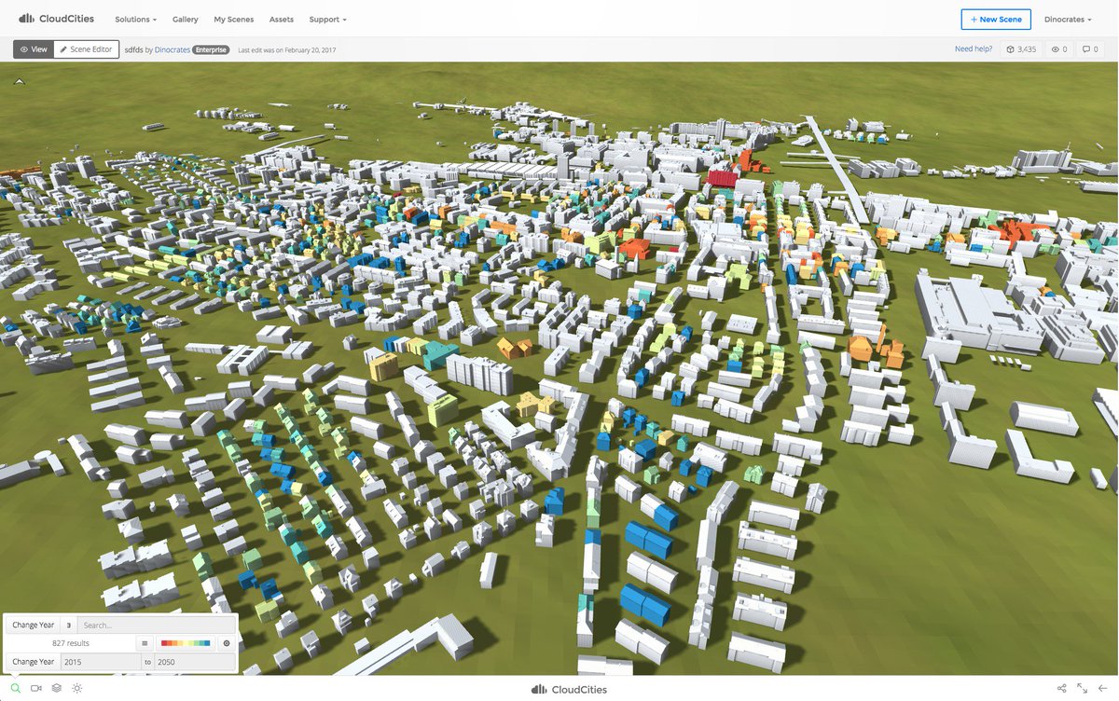The image size is (1119, 701).
Task: Click the views counter with eye icon
Action: pyautogui.click(x=1059, y=49)
